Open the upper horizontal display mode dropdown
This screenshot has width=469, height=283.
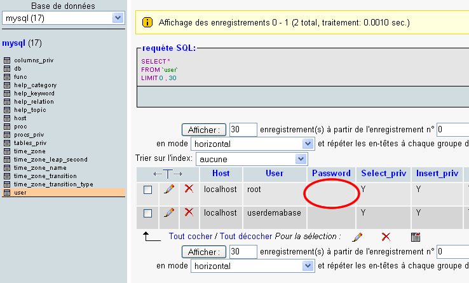pyautogui.click(x=254, y=144)
